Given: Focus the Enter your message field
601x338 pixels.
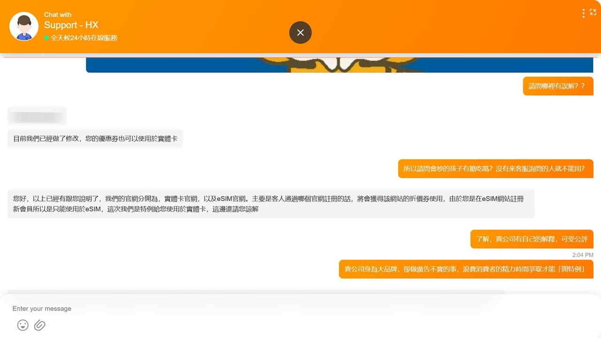Looking at the screenshot, I should pos(300,308).
